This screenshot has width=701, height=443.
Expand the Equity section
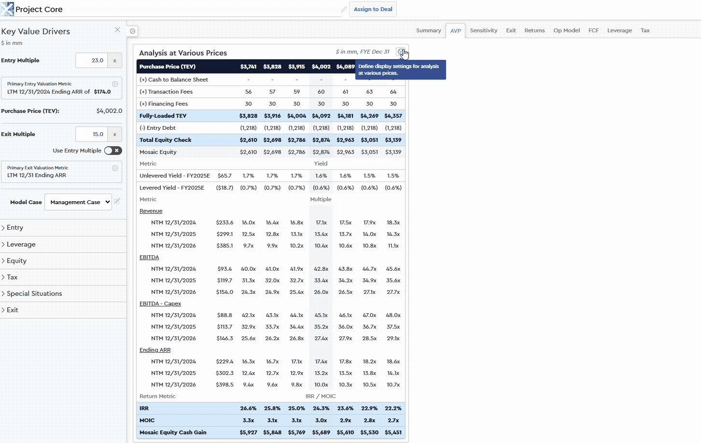click(x=16, y=261)
